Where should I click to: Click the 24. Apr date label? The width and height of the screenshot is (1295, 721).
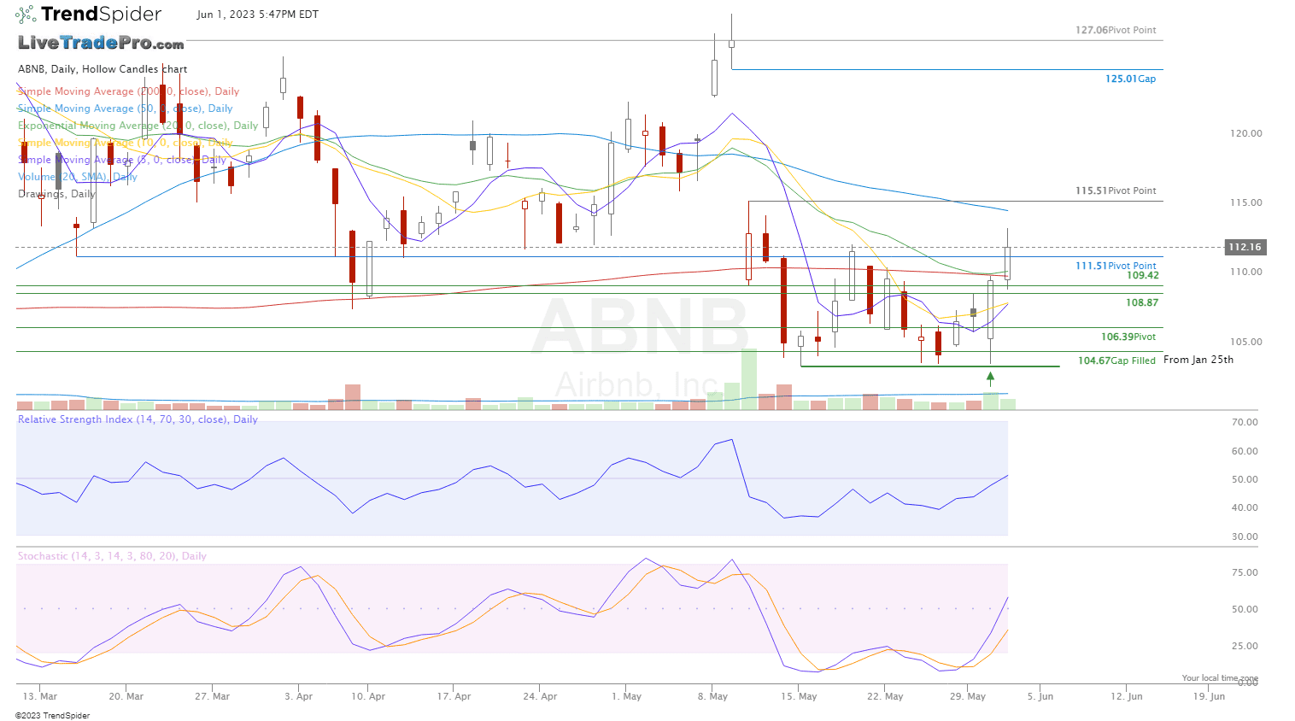541,696
